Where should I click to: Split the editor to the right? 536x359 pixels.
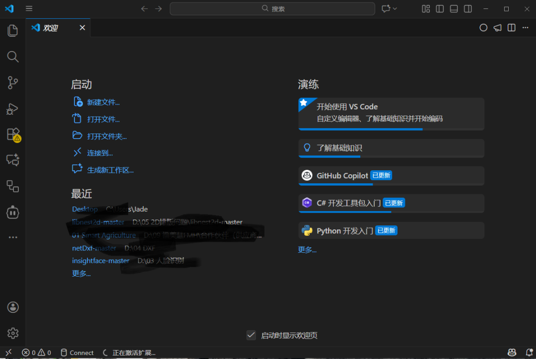pos(511,28)
